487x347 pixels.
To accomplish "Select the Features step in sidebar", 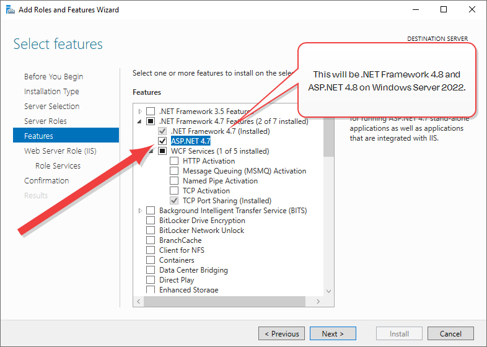I will pos(66,135).
